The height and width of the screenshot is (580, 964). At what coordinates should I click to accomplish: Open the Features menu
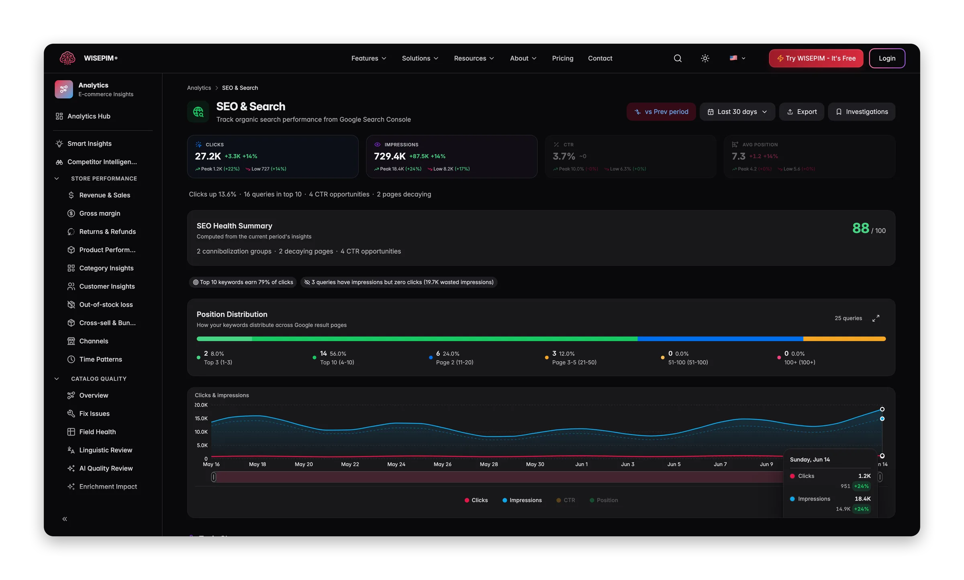369,58
